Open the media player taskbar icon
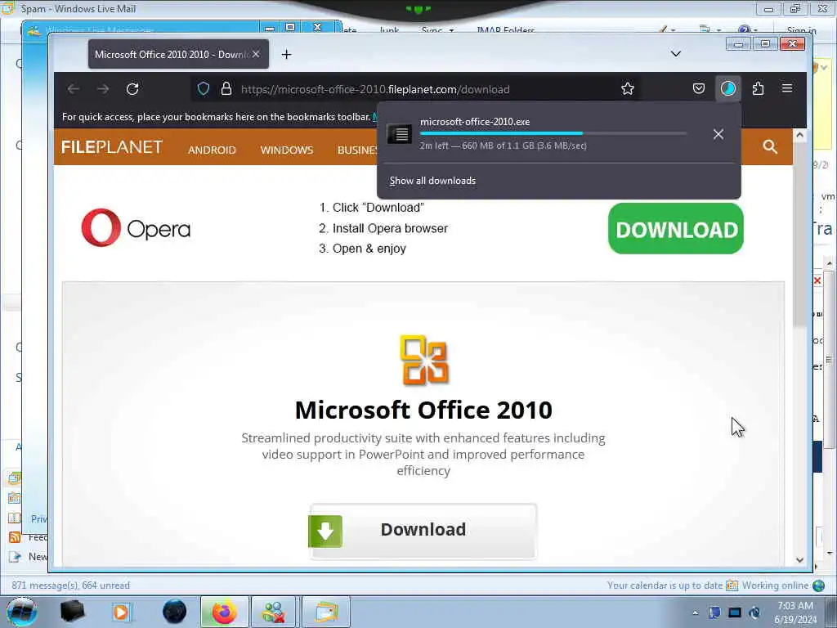This screenshot has height=628, width=837. (121, 612)
